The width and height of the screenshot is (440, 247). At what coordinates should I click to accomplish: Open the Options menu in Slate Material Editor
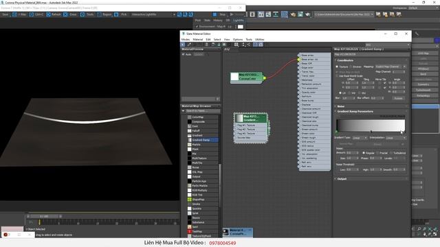click(238, 40)
